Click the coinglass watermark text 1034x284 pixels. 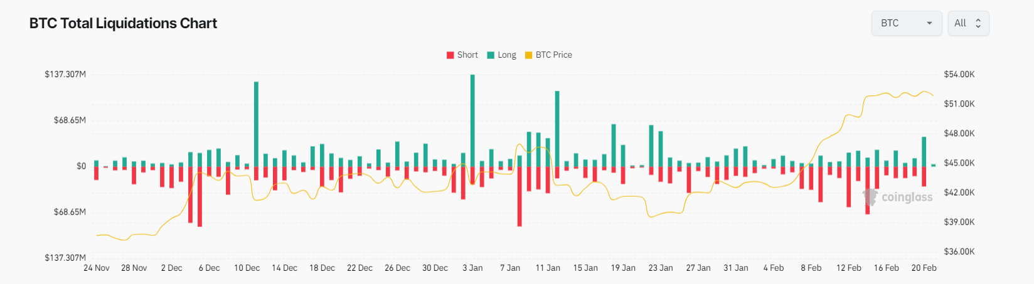pos(907,197)
